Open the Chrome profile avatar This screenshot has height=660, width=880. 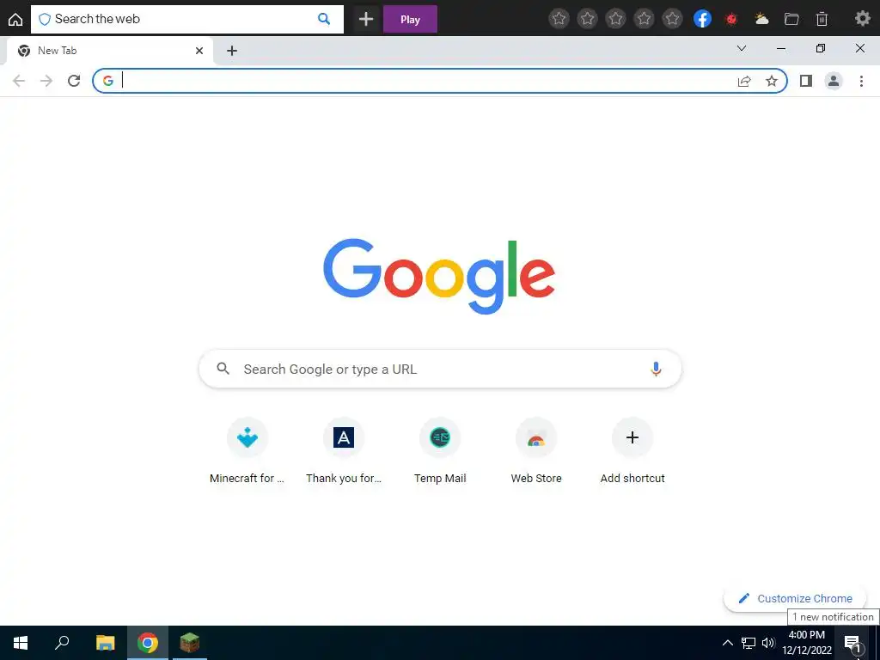click(x=834, y=82)
